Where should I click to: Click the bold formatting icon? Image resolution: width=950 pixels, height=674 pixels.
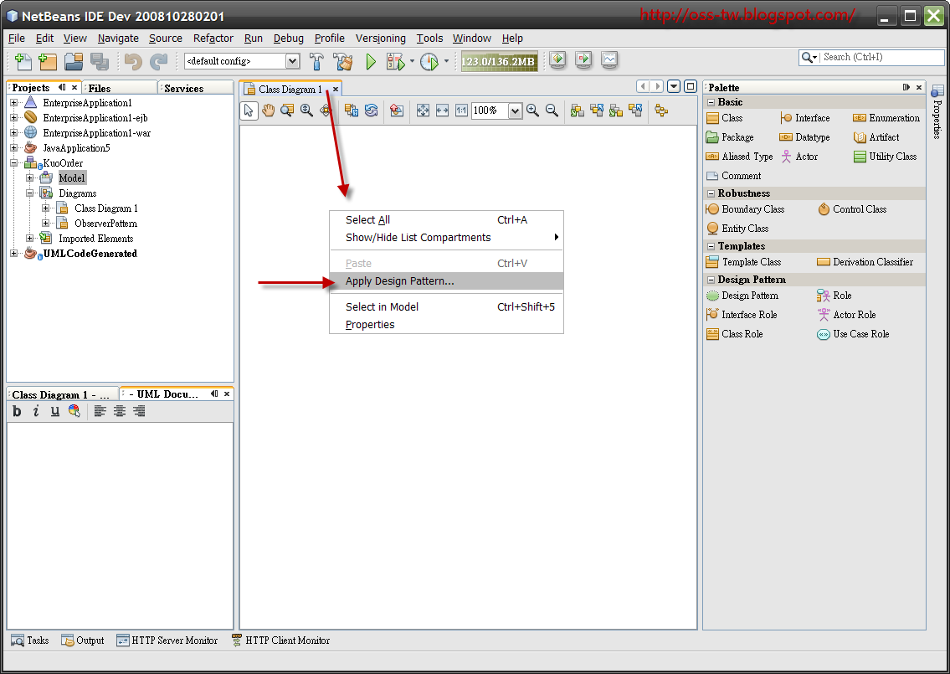17,411
